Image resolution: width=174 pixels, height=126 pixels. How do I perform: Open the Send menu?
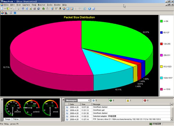click(34, 5)
